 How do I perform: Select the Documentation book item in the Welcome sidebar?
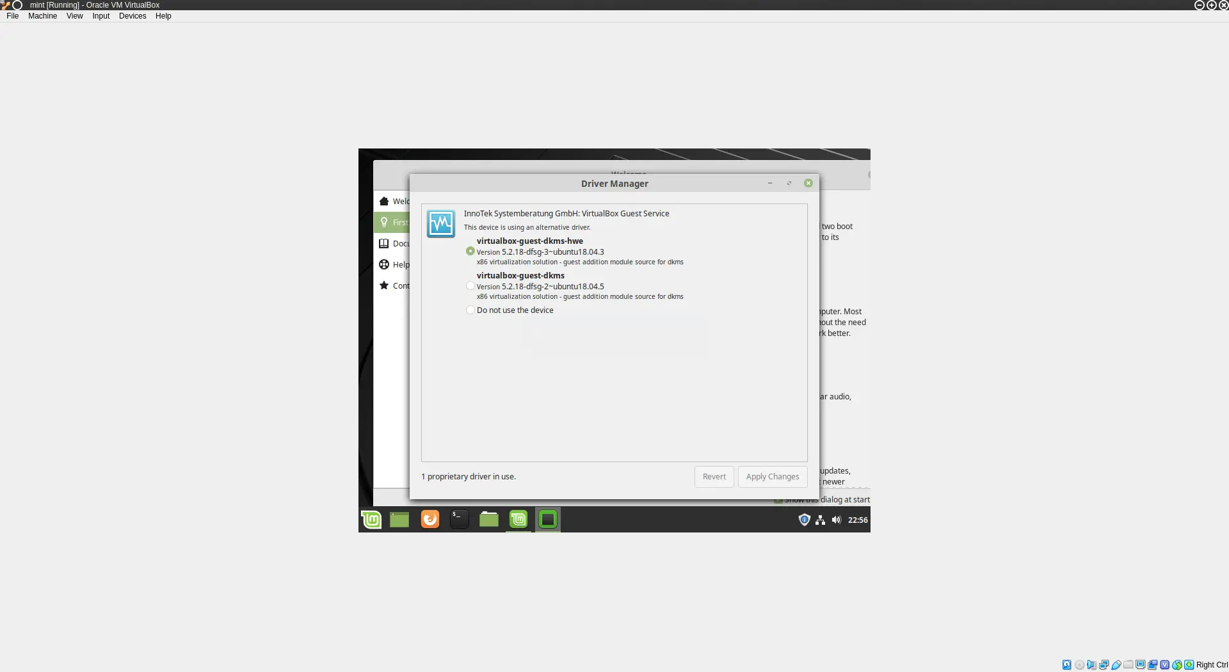pyautogui.click(x=392, y=243)
